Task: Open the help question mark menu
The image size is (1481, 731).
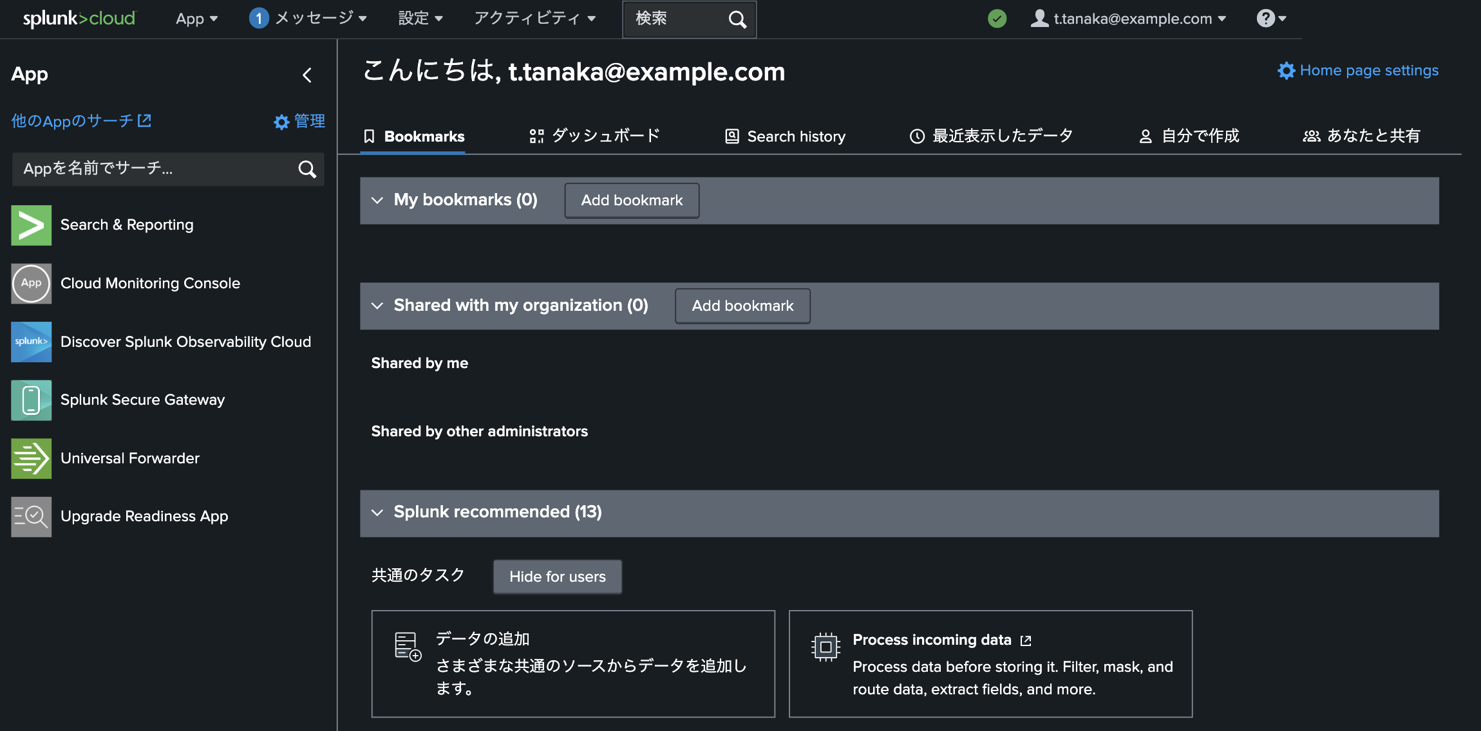Action: (1271, 19)
